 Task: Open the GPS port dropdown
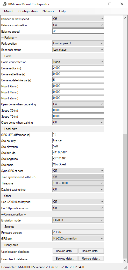click(78, 238)
